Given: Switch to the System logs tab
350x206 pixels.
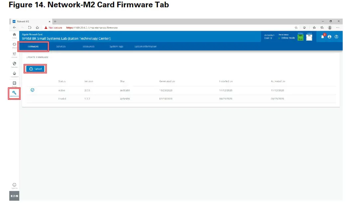Looking at the screenshot, I should [x=116, y=46].
